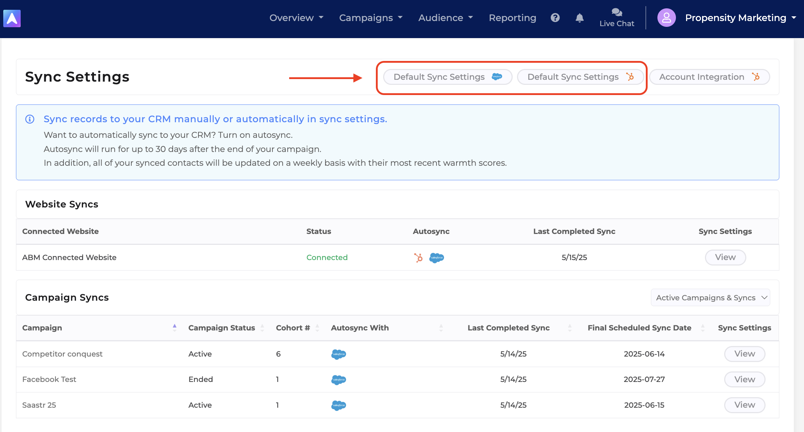
Task: Click the app logo in the top-left corner
Action: click(x=12, y=18)
